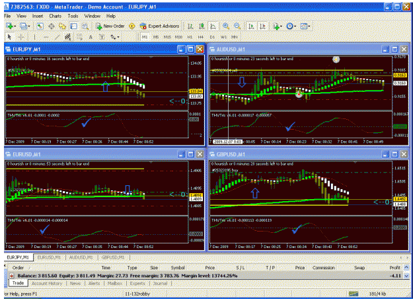
Task: Open the View menu
Action: 21,16
